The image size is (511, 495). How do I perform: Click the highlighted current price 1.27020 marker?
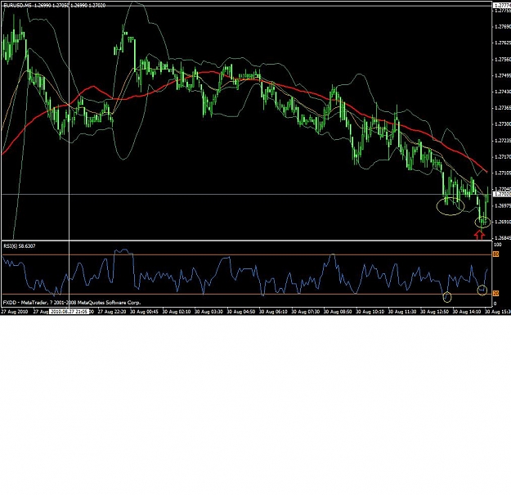[502, 195]
